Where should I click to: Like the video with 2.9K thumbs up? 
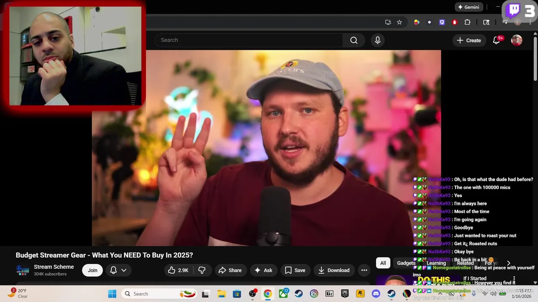pos(178,270)
